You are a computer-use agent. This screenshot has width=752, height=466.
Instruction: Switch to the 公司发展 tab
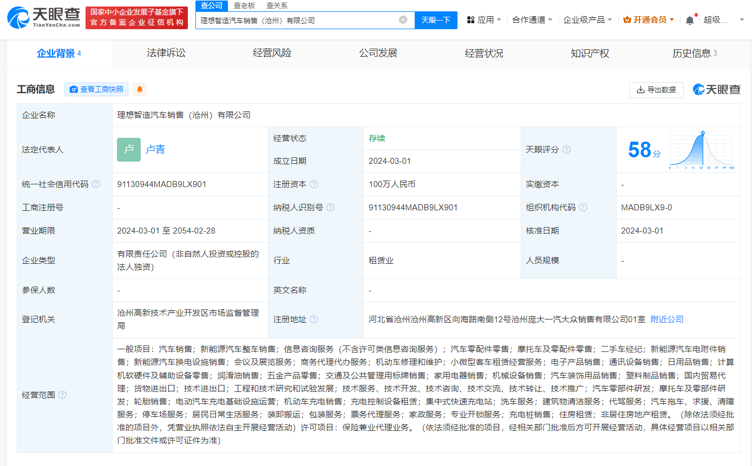[x=378, y=53]
